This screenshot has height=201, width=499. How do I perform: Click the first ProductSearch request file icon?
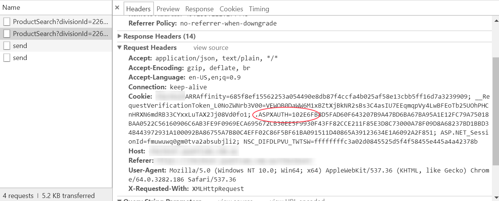(x=7, y=22)
